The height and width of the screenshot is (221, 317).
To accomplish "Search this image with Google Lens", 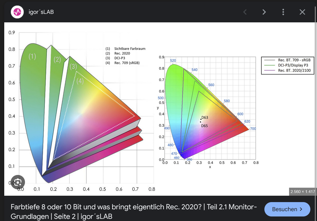I will point(17,182).
